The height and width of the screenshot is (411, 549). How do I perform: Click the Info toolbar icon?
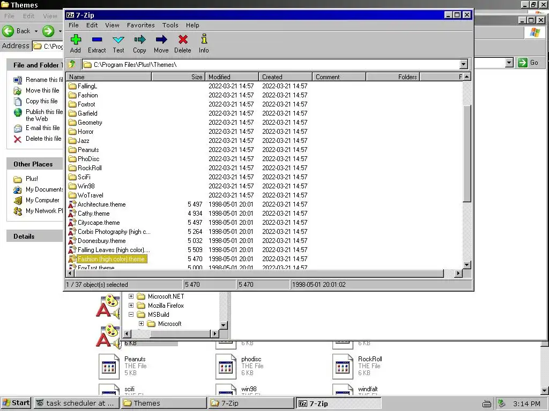point(204,39)
